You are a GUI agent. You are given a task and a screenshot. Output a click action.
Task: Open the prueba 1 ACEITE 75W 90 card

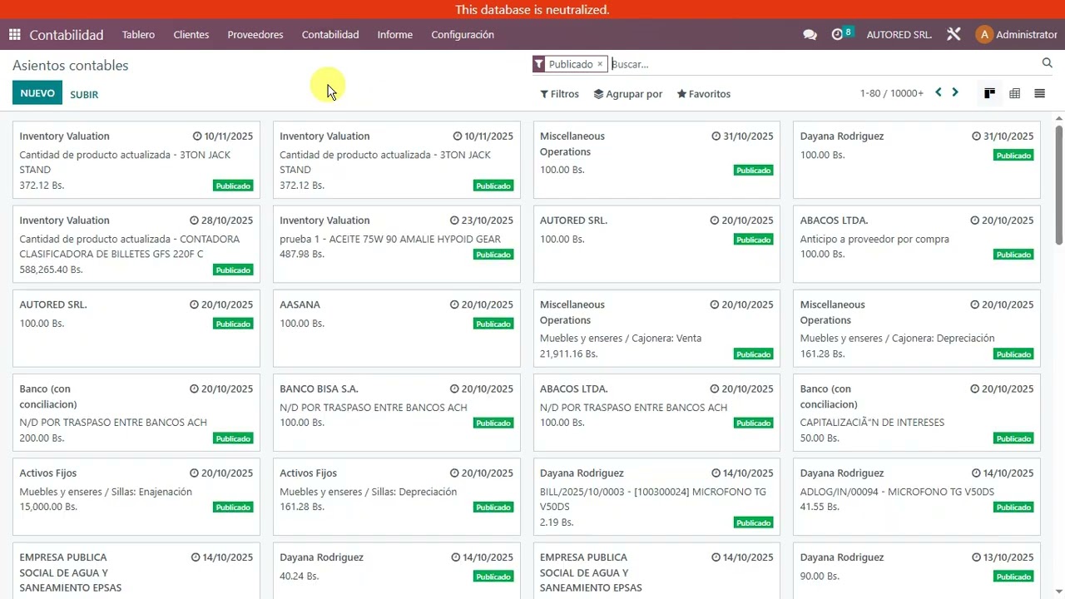click(397, 244)
